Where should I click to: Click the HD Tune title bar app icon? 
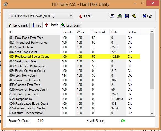[x=6, y=4]
